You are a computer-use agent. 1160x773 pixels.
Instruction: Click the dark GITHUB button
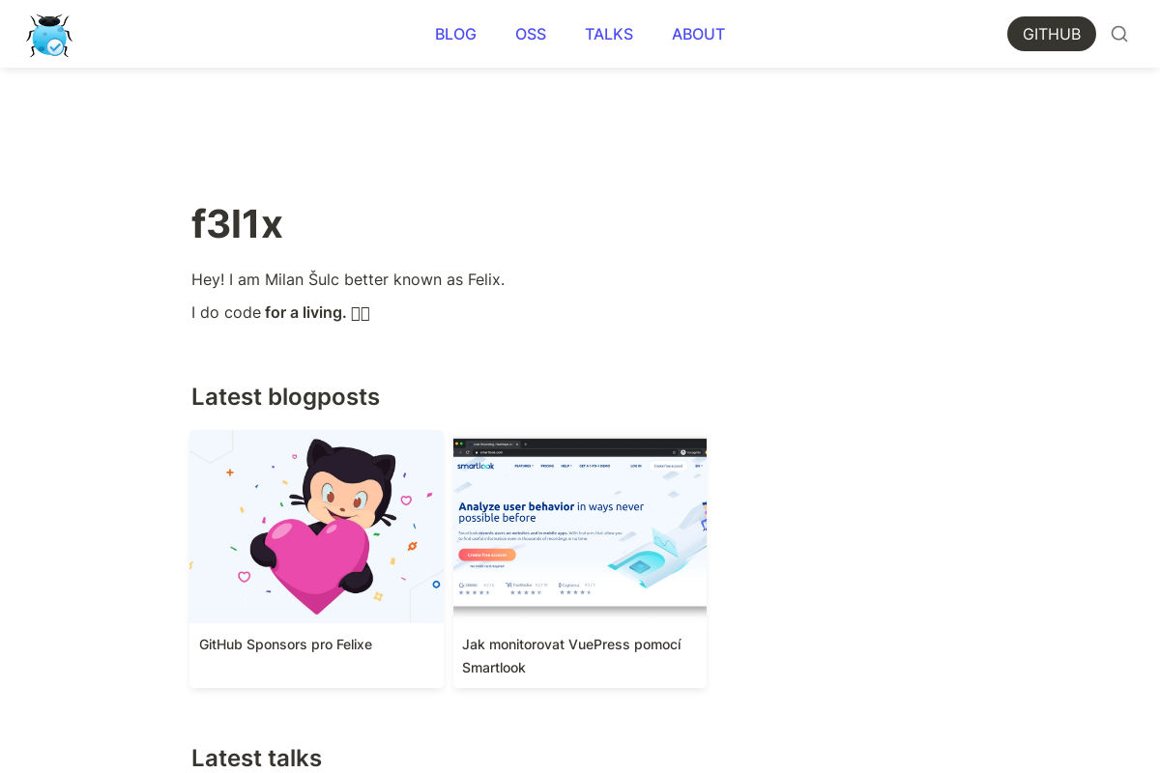coord(1052,34)
